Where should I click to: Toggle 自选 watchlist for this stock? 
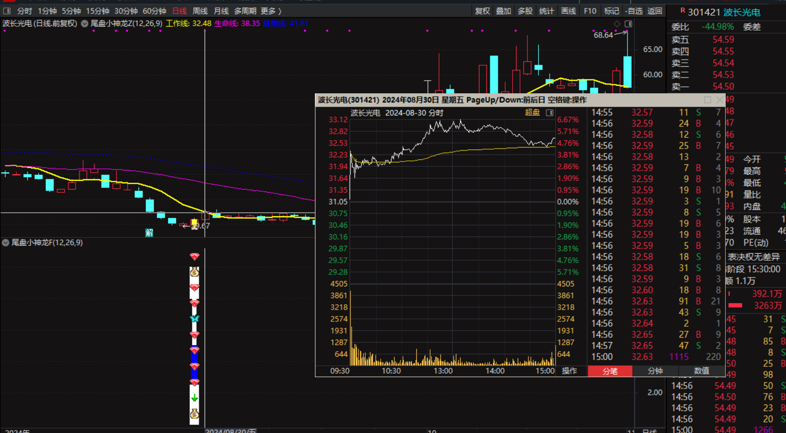point(633,11)
